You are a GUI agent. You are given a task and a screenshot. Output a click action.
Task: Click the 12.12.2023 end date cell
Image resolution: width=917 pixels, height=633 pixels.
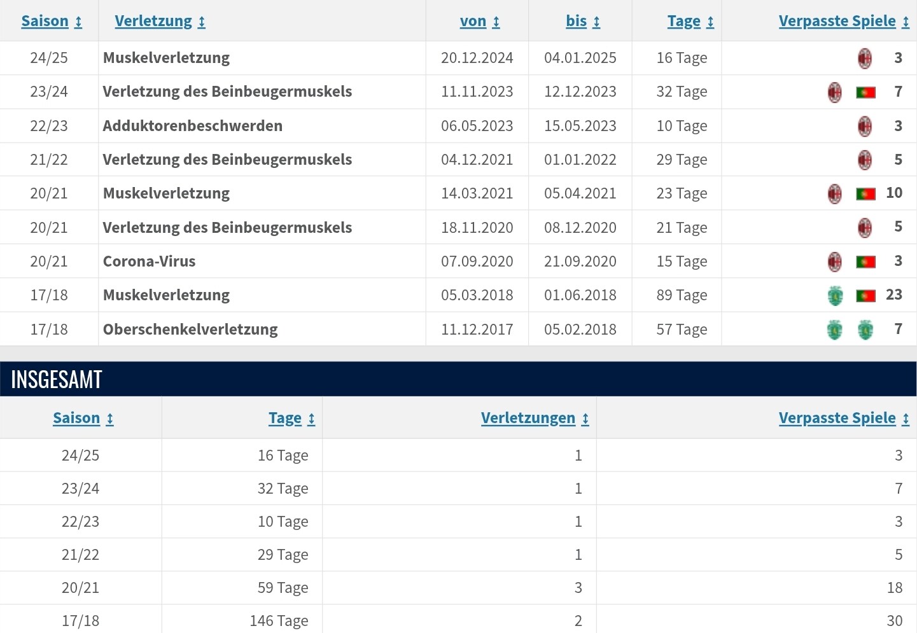(x=580, y=92)
